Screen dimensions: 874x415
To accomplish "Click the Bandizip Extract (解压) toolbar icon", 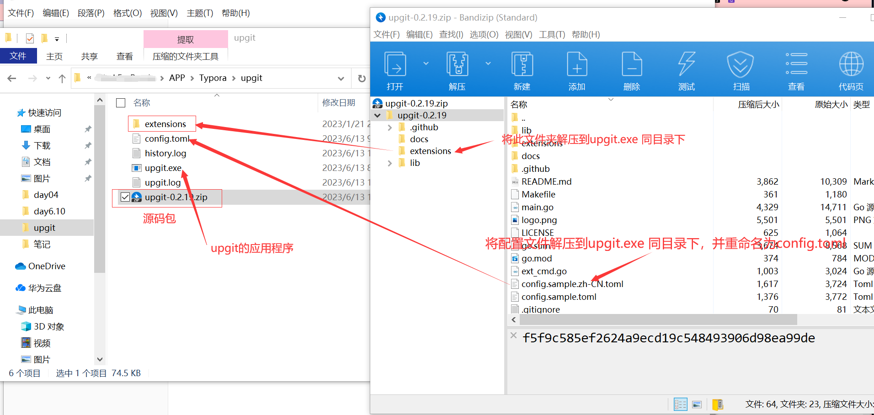I will [457, 64].
